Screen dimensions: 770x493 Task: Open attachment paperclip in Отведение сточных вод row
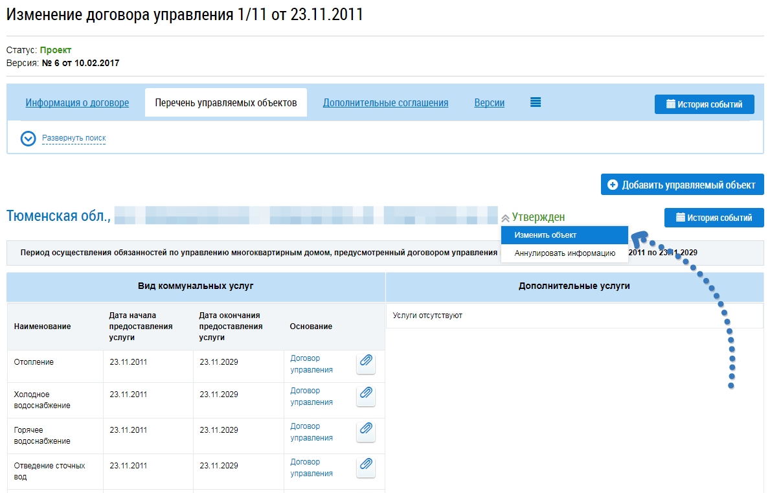pyautogui.click(x=366, y=468)
